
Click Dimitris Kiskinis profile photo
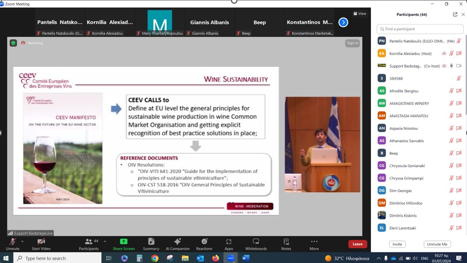382,215
